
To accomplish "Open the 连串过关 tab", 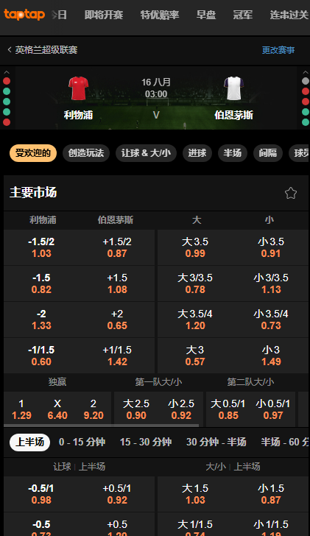I will pyautogui.click(x=289, y=15).
